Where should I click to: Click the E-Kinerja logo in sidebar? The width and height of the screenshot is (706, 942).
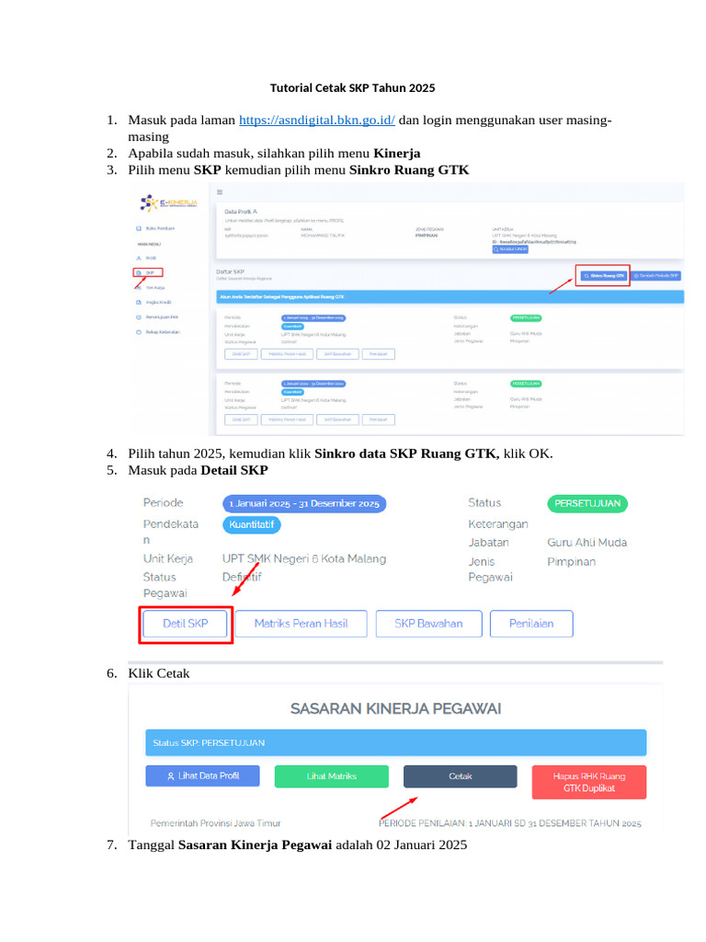pyautogui.click(x=169, y=203)
